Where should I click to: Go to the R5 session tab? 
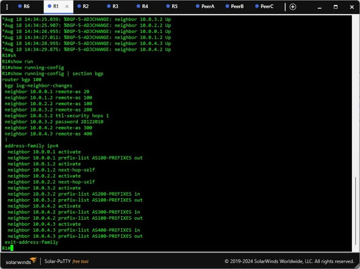[172, 6]
